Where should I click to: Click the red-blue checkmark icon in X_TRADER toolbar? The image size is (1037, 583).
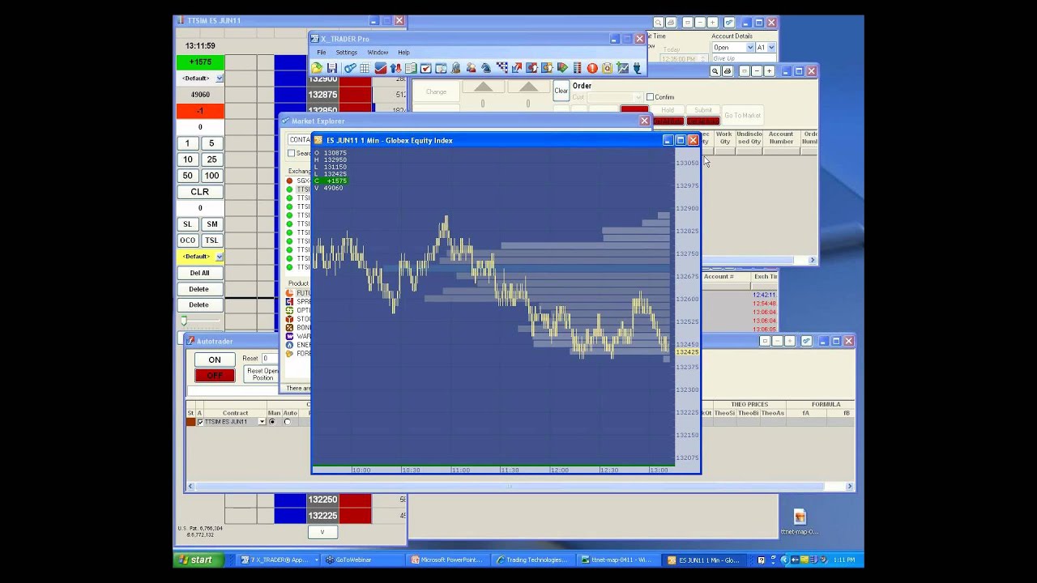381,68
